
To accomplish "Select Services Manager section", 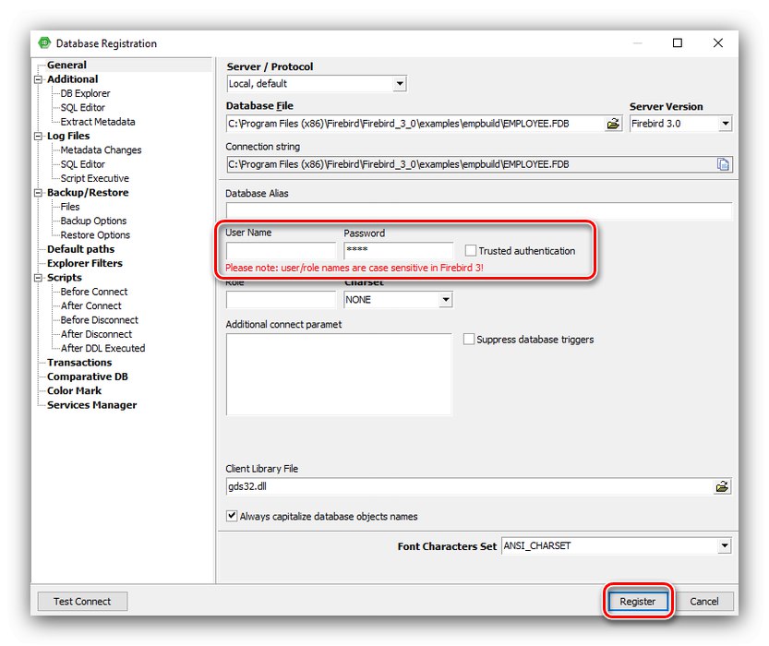I will 91,405.
